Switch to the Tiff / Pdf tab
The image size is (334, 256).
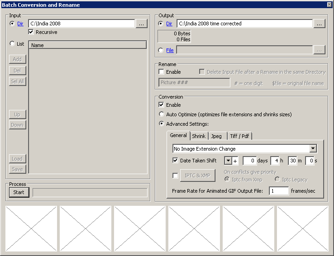[x=239, y=136]
